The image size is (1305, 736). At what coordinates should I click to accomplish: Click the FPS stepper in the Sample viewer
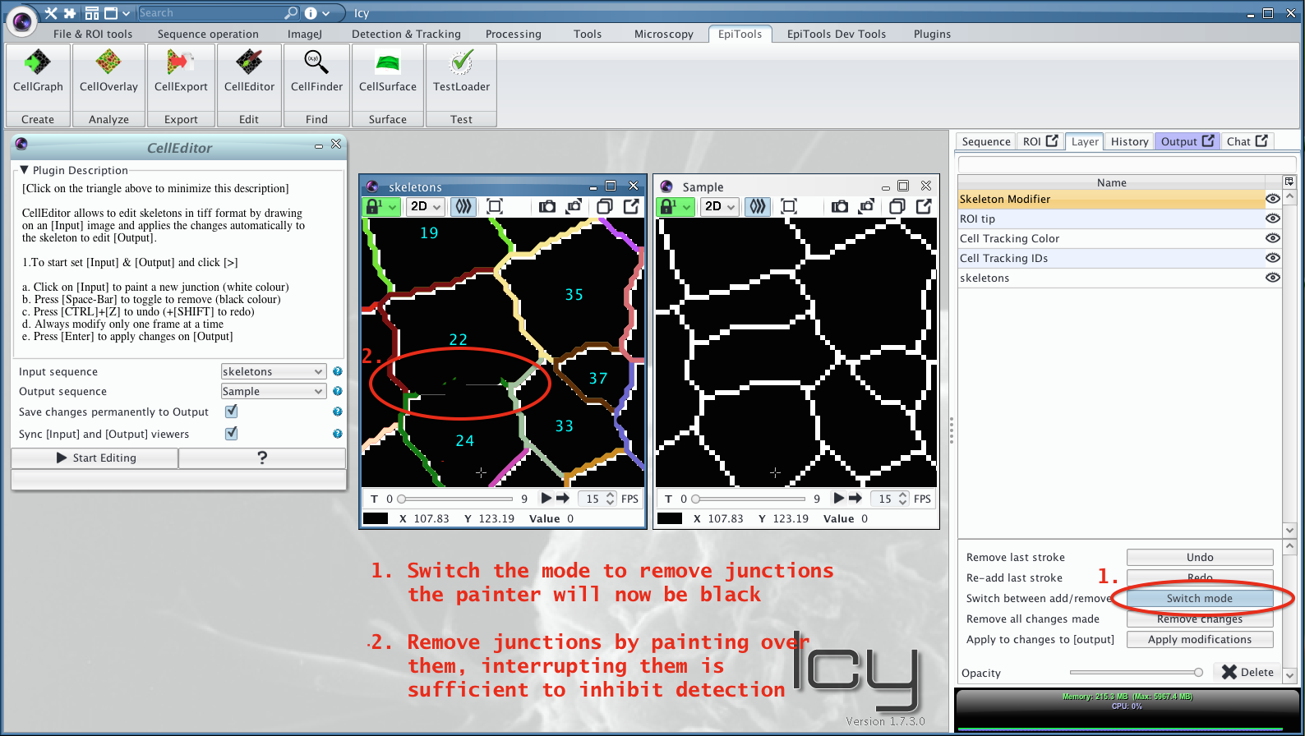[x=902, y=499]
